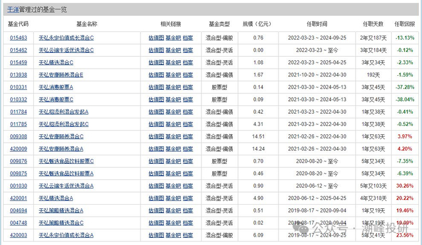Image resolution: width=422 pixels, height=245 pixels.
Task: Open 估值图 link in row 015463
Action: (156, 38)
